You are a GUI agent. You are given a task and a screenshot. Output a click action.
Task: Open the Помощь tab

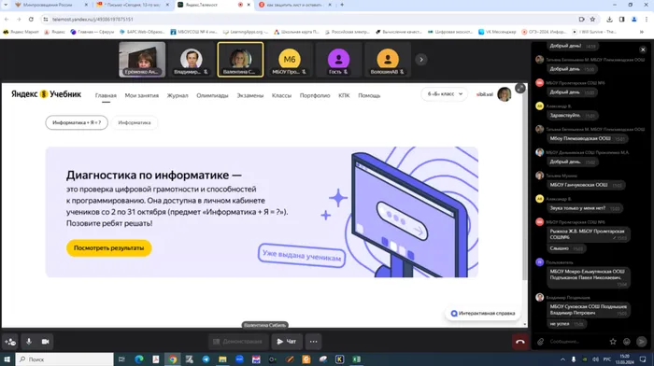[369, 95]
